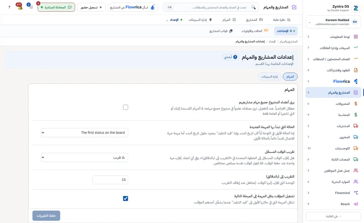Open notifications bell with 277 badge
The height and width of the screenshot is (223, 364).
(20, 7)
